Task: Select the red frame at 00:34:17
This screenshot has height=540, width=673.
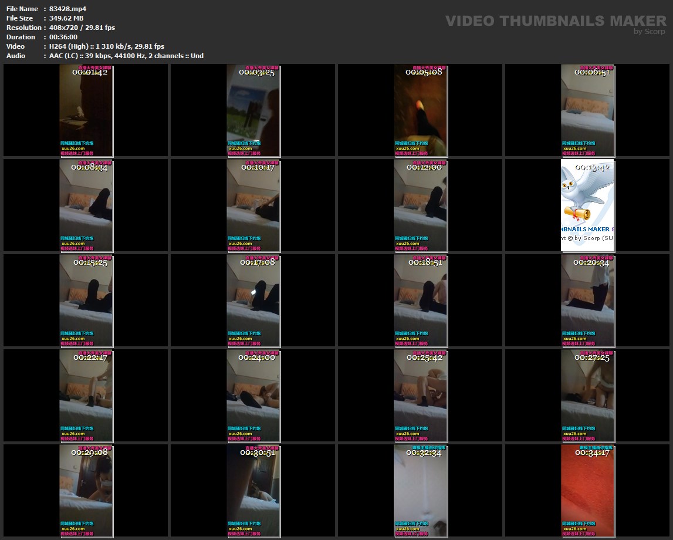Action: tap(587, 491)
